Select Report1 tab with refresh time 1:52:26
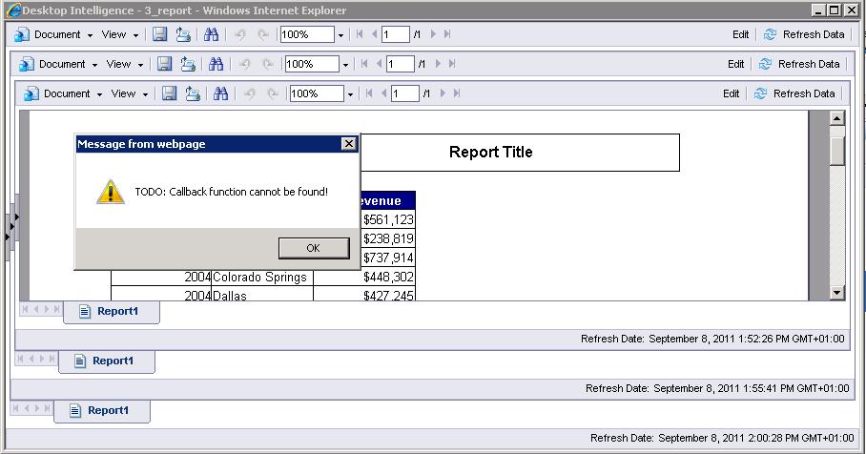The height and width of the screenshot is (454, 866). (111, 312)
